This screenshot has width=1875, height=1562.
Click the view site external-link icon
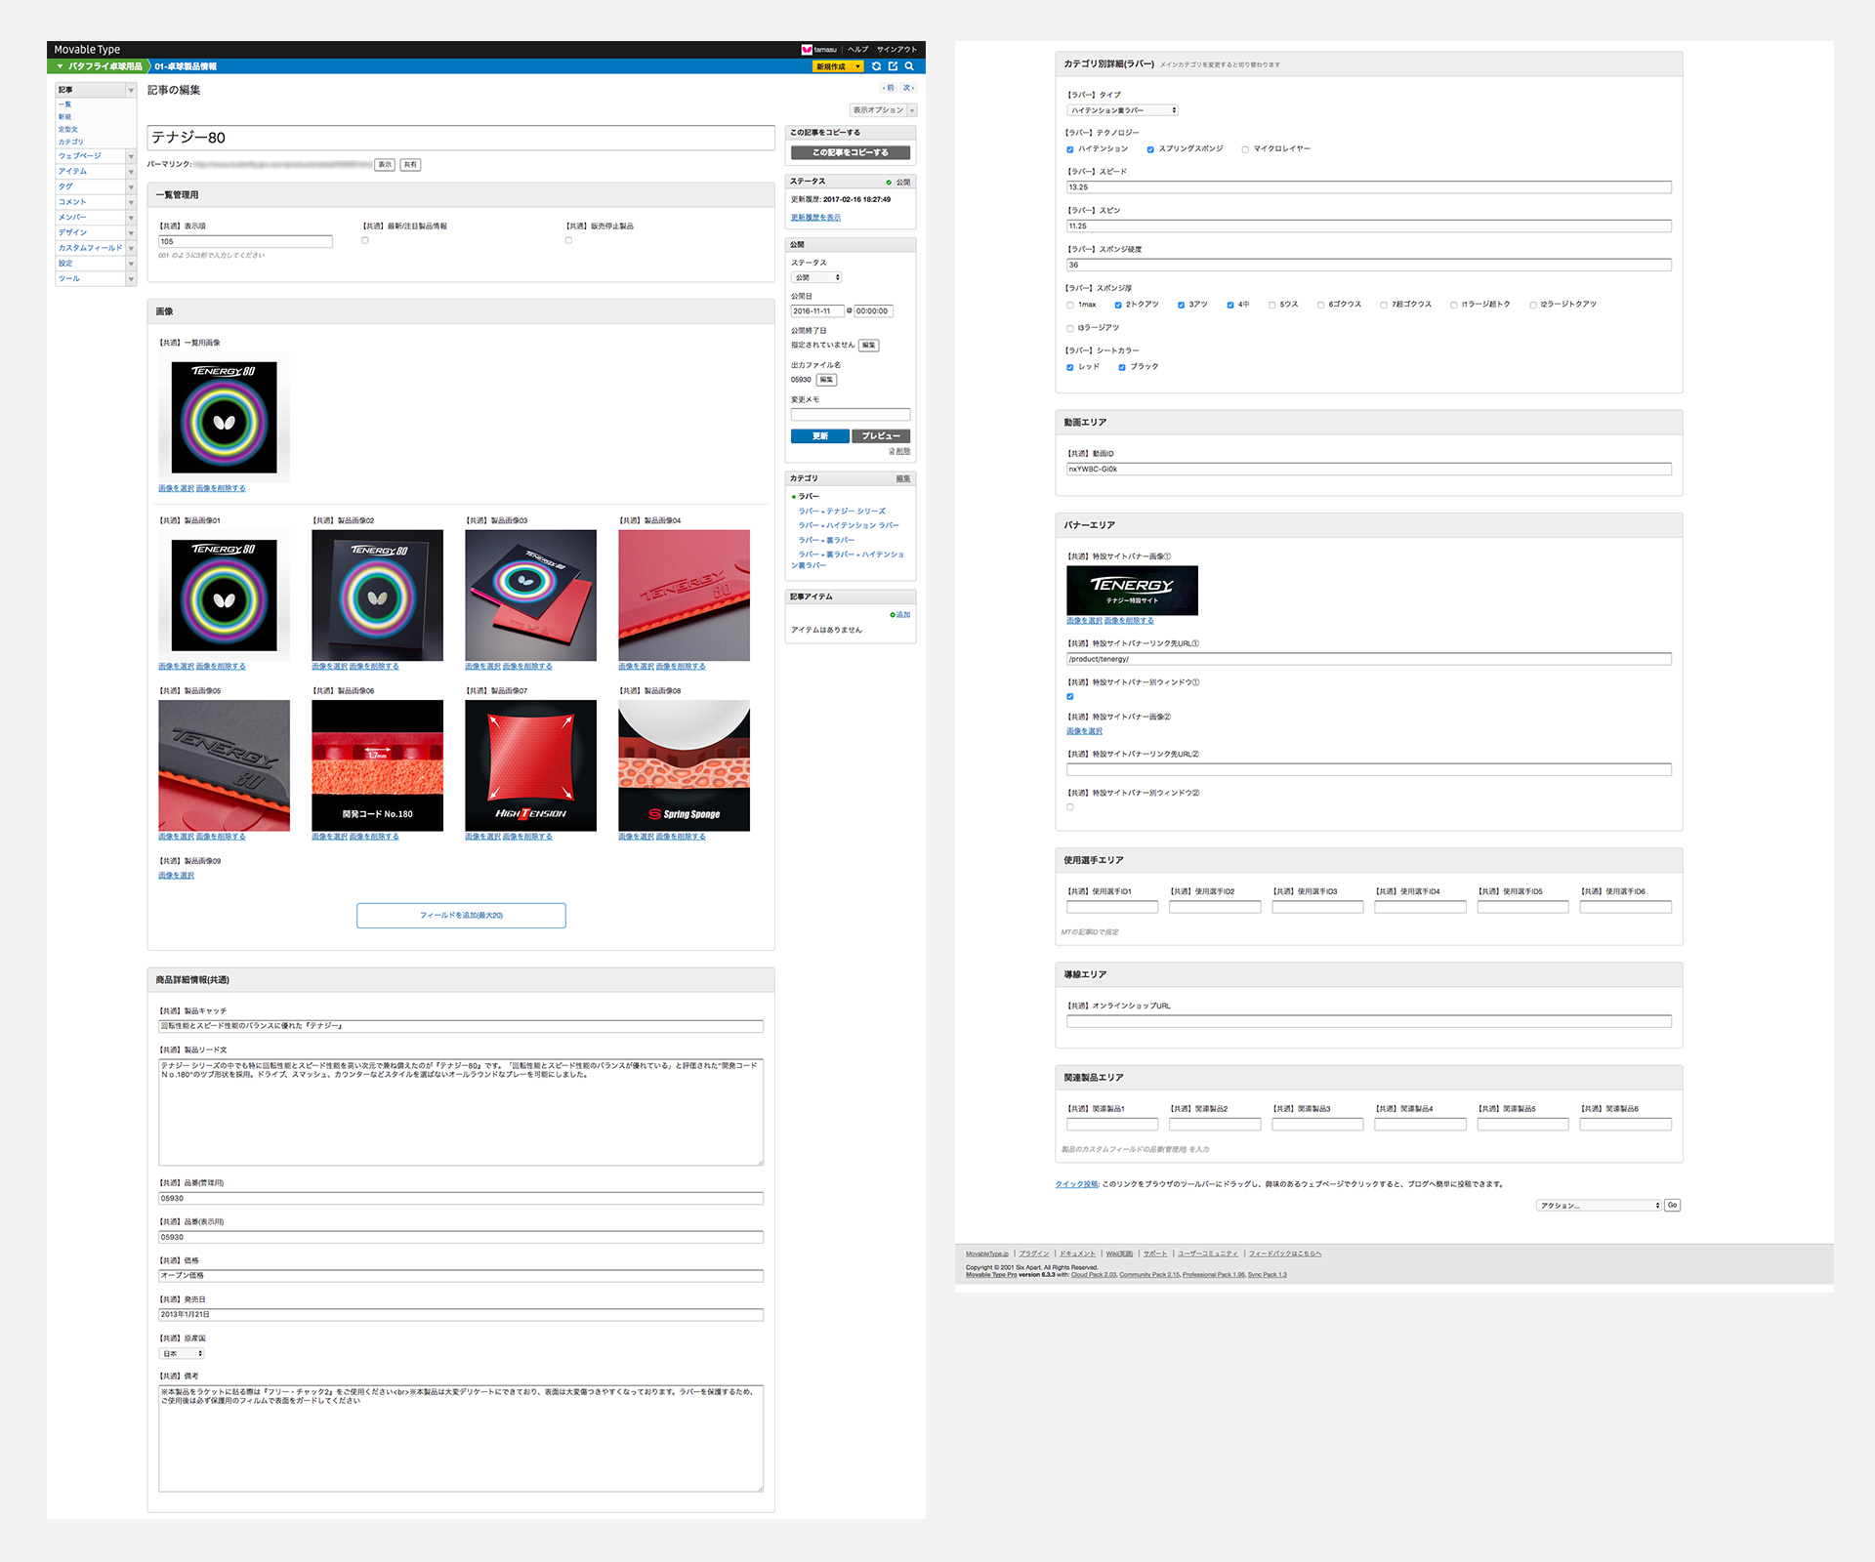click(893, 66)
